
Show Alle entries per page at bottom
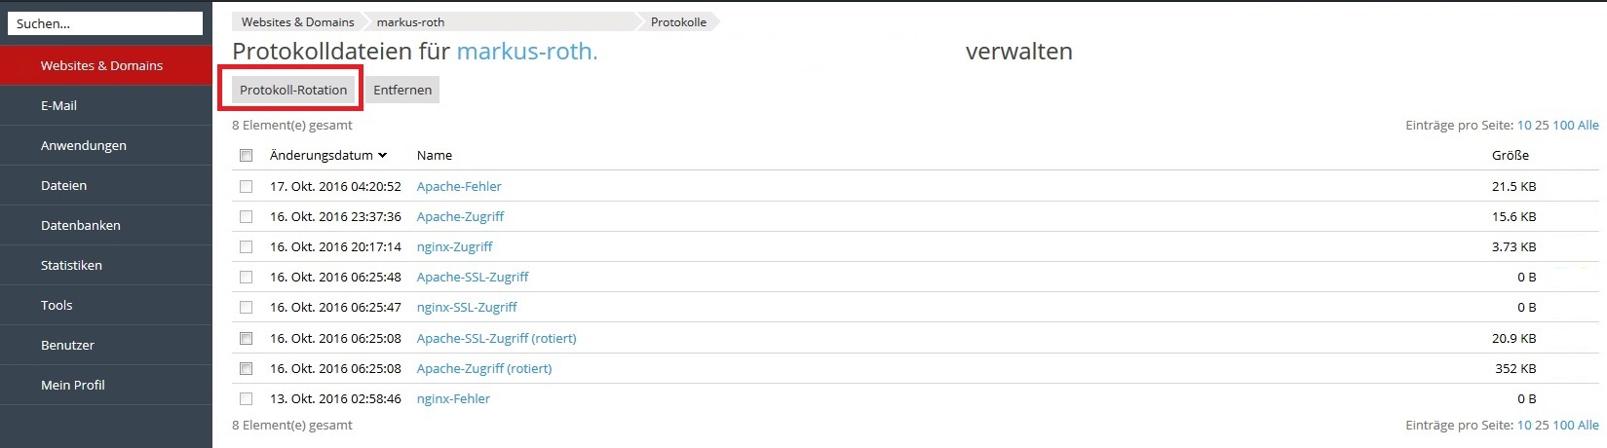coord(1588,425)
